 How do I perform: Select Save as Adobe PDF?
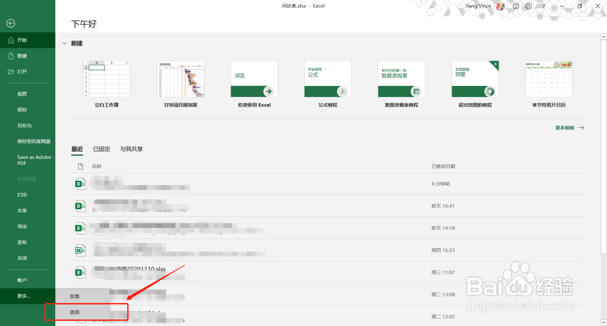coord(28,160)
